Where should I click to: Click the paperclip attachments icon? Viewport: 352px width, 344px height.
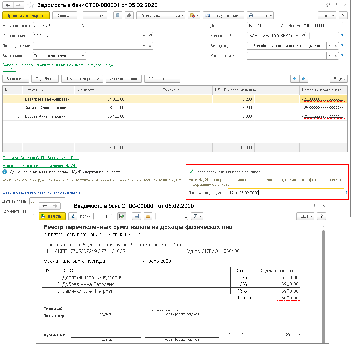[129, 15]
